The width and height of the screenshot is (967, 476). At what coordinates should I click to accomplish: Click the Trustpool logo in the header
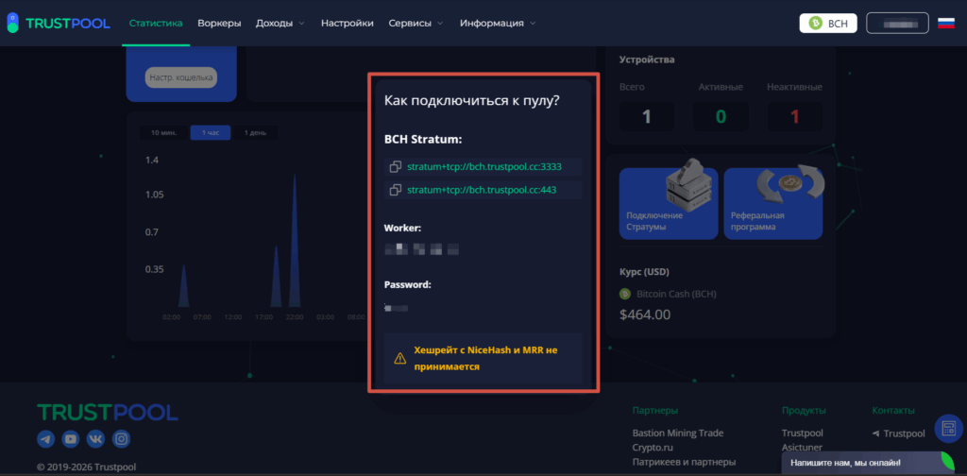[x=58, y=24]
